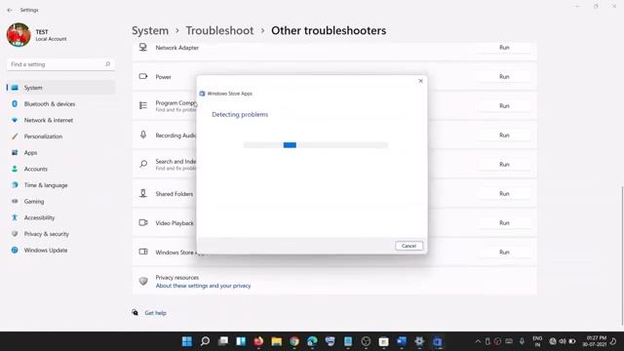Open Widgets from the taskbar

(241, 341)
